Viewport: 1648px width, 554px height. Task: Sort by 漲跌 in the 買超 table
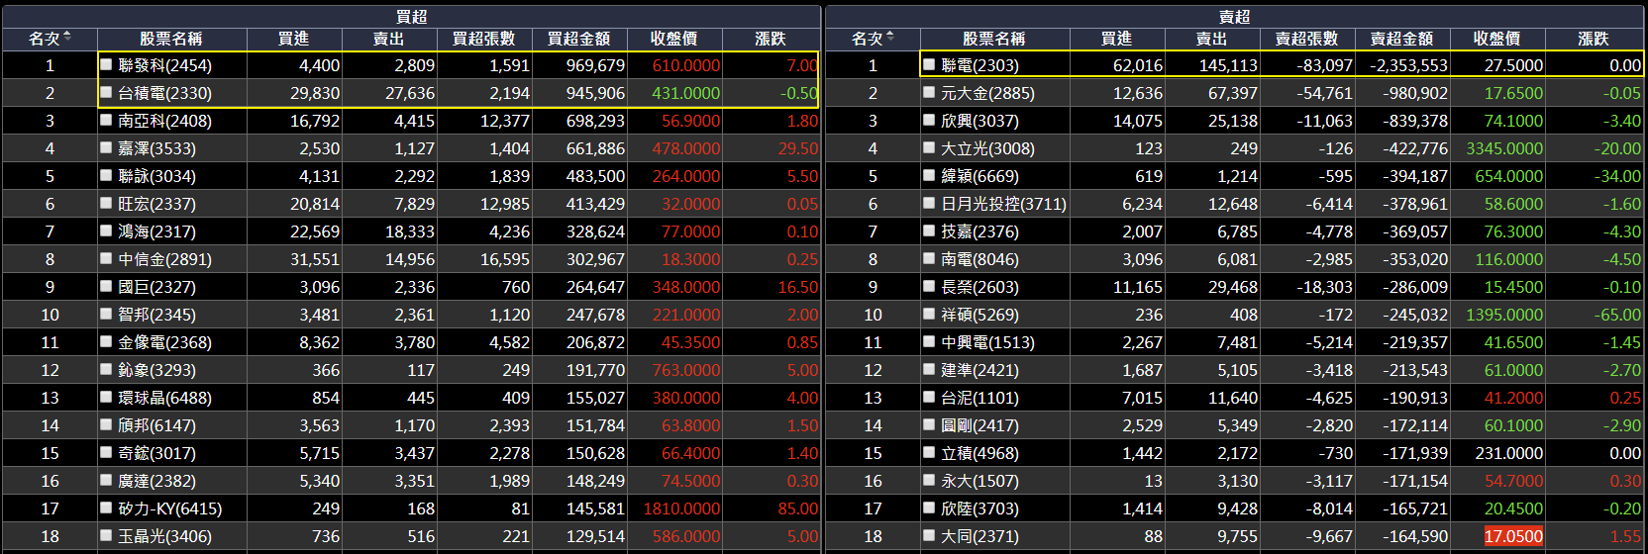[x=771, y=39]
